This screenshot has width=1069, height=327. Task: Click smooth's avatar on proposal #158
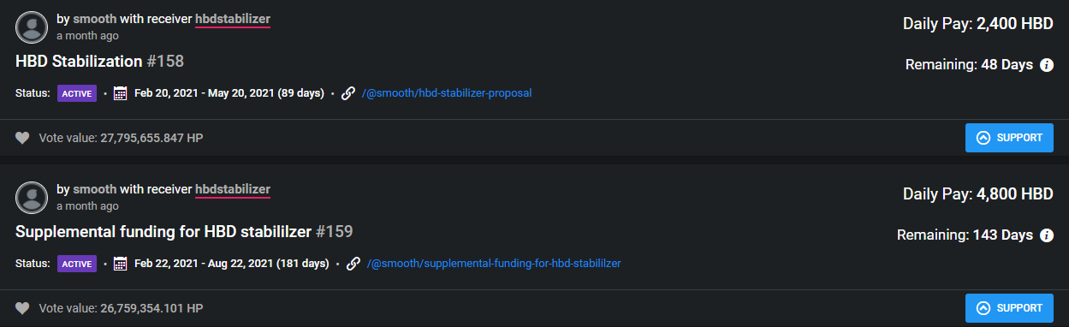[x=33, y=27]
